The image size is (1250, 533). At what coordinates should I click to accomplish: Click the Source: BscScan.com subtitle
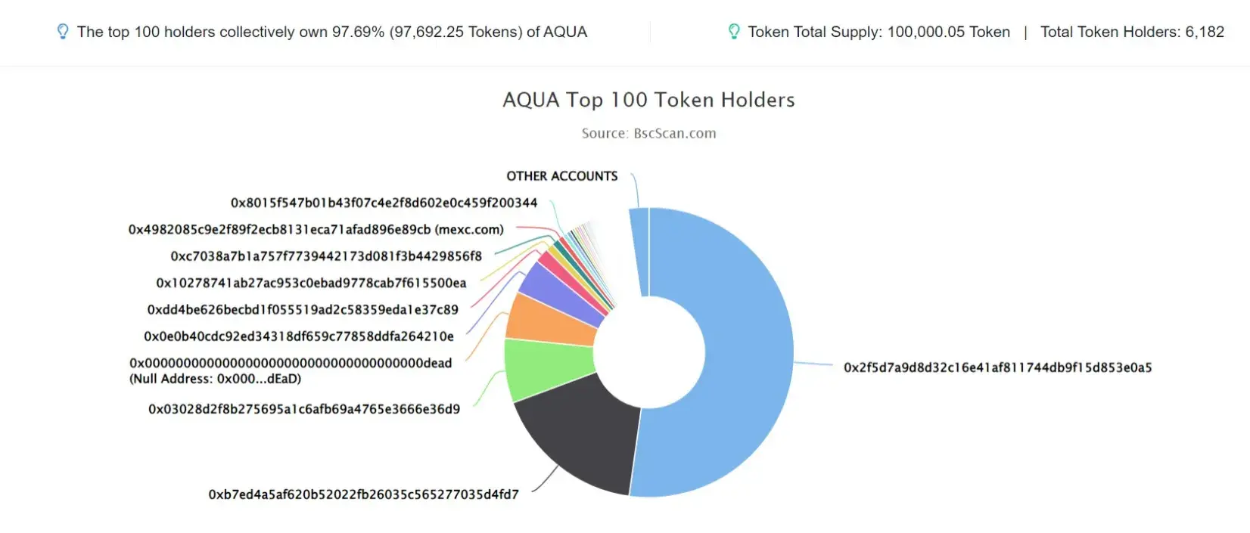click(x=649, y=133)
